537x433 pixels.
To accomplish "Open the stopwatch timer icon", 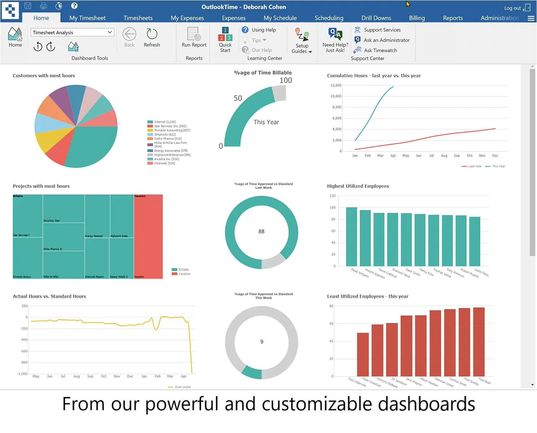I will (x=59, y=6).
